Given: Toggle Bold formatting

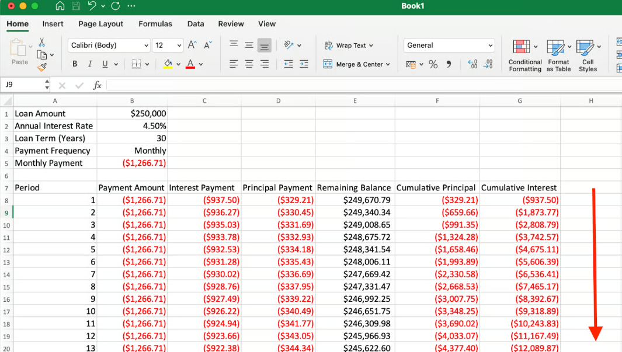Looking at the screenshot, I should click(x=75, y=64).
